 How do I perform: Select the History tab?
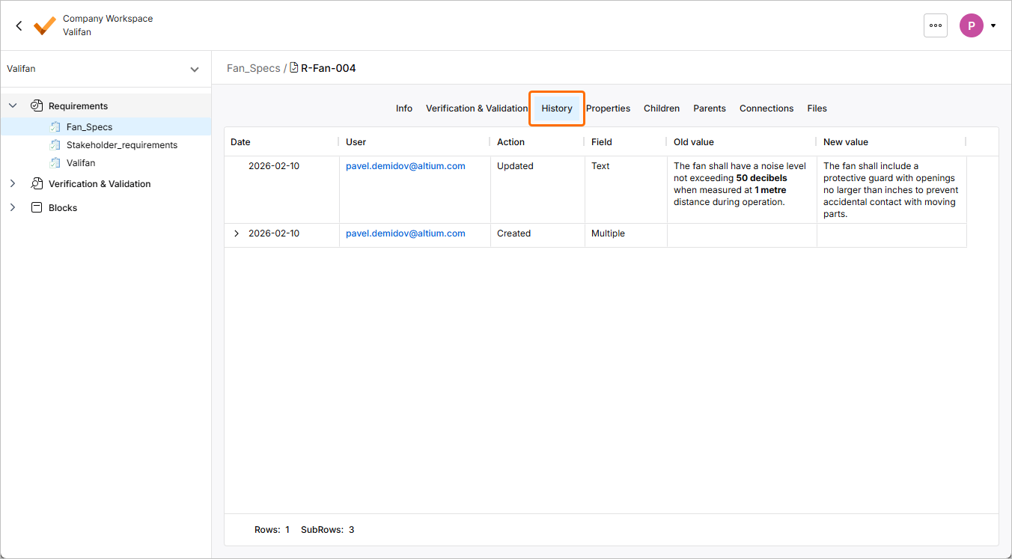coord(557,109)
